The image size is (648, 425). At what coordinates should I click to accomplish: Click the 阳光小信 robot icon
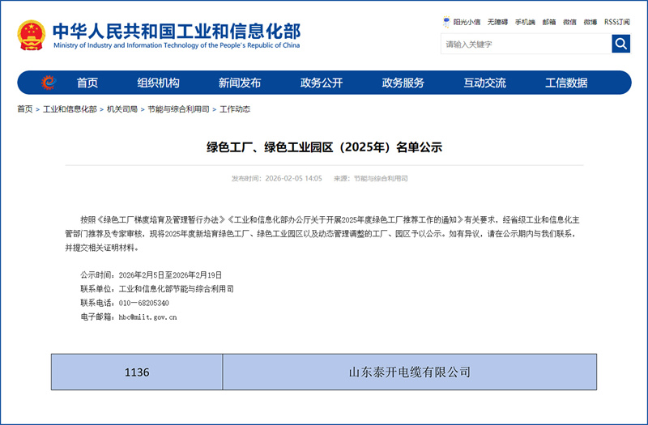click(446, 22)
